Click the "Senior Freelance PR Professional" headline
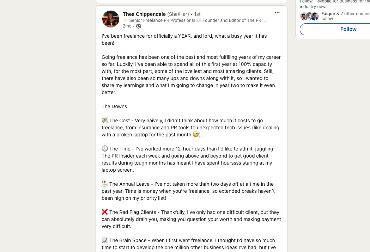The height and width of the screenshot is (252, 370). pos(162,20)
